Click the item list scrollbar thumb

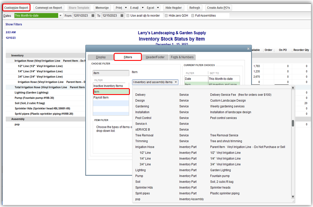click(293, 123)
